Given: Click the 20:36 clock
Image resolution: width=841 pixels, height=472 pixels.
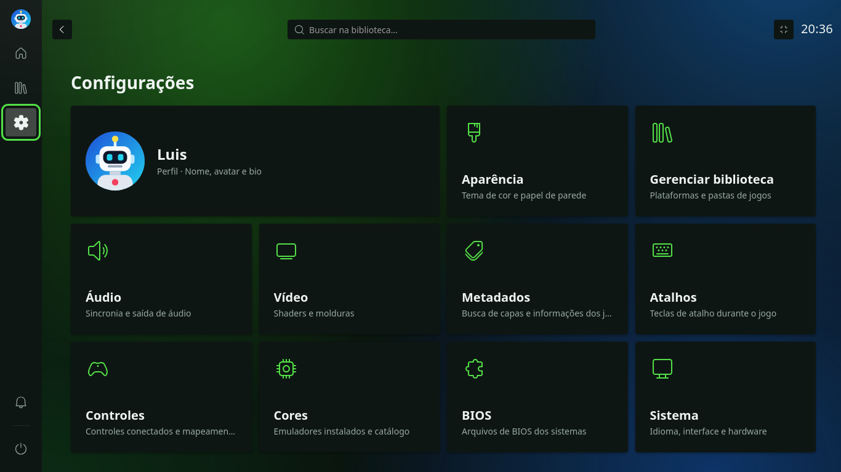Looking at the screenshot, I should point(816,29).
